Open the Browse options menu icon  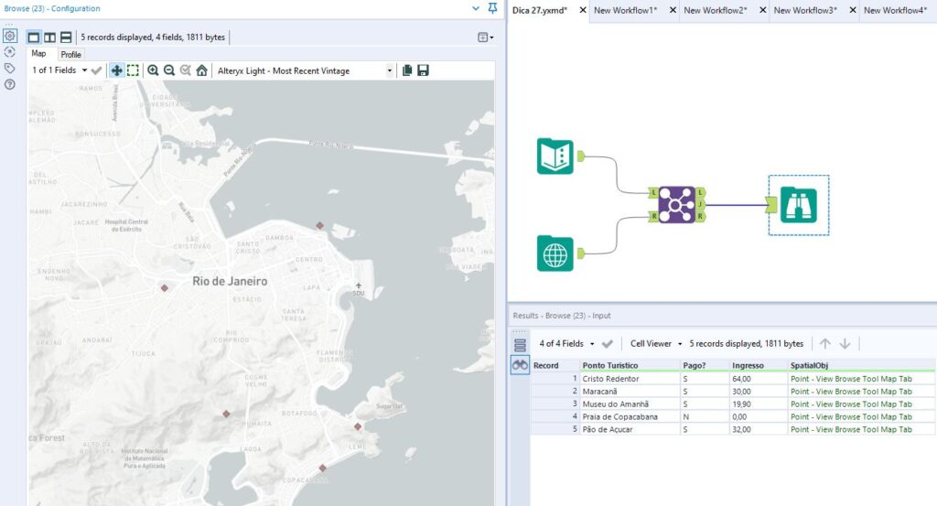tap(485, 37)
